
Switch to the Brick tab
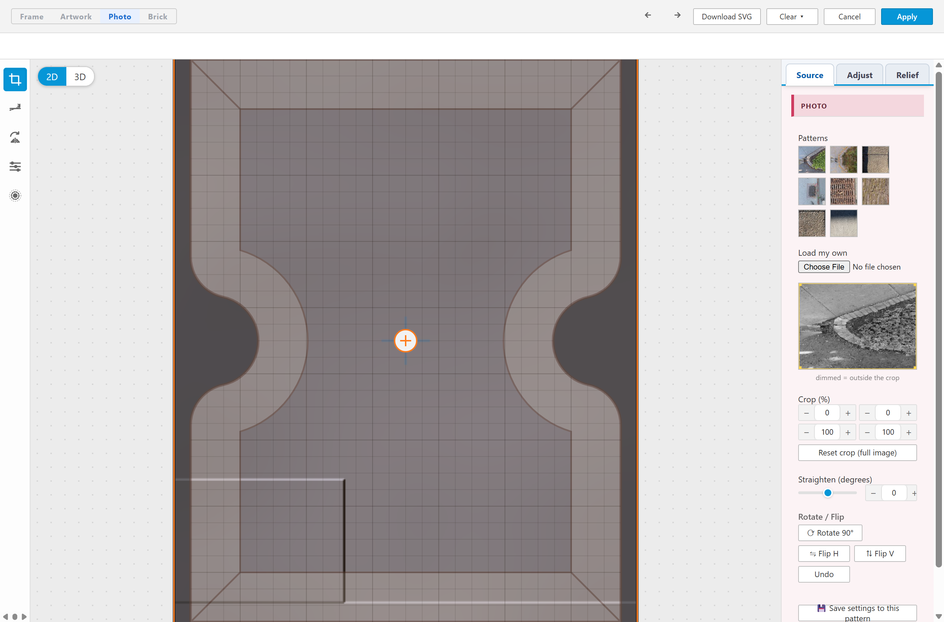[158, 17]
